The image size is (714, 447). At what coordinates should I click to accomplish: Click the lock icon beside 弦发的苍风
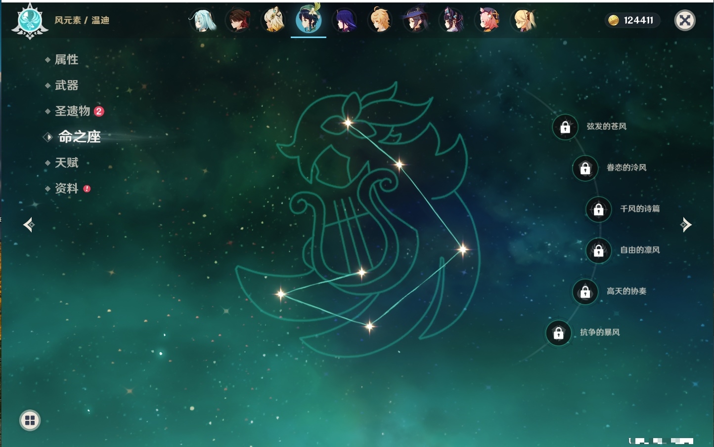click(x=565, y=127)
